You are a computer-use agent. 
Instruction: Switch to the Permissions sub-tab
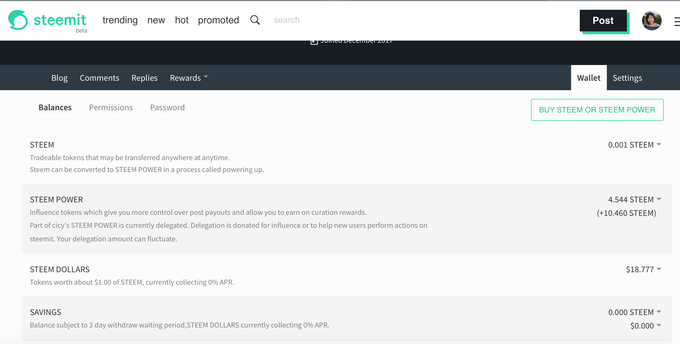(111, 108)
